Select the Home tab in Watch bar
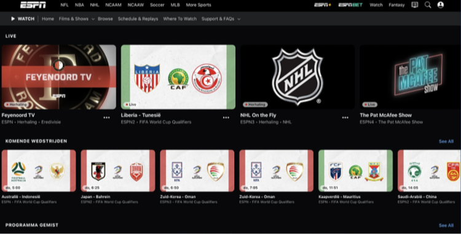Image resolution: width=461 pixels, height=234 pixels. pyautogui.click(x=47, y=19)
